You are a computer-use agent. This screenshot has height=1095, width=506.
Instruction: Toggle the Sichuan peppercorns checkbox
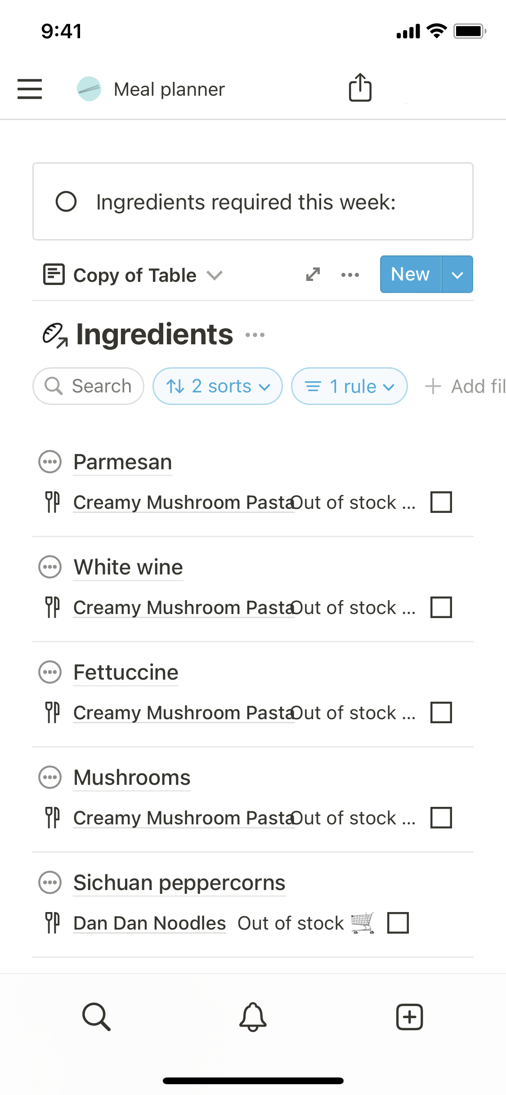(x=398, y=923)
